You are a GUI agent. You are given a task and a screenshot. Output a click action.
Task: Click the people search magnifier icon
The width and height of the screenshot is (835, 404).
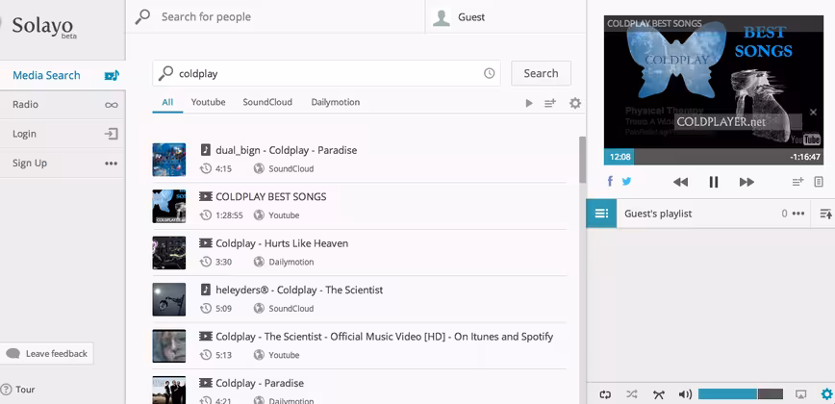(x=142, y=16)
